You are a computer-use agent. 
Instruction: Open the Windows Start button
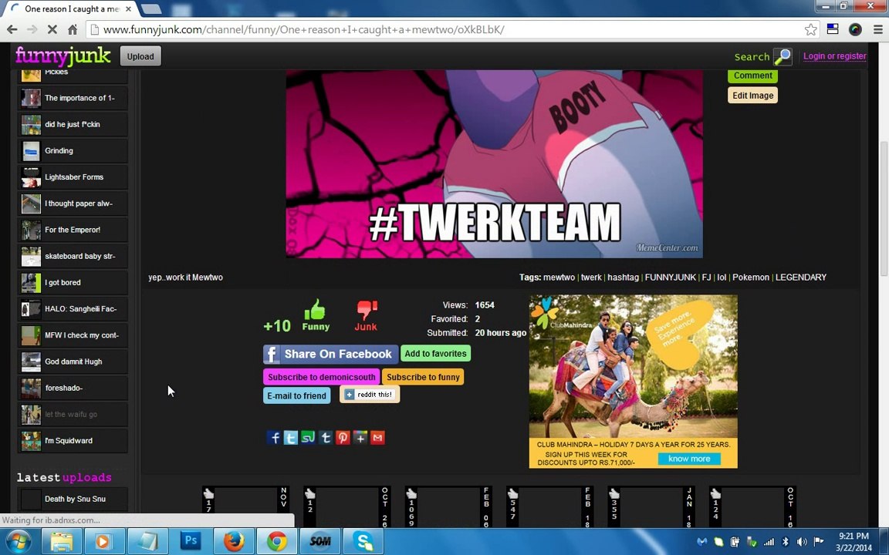click(x=19, y=541)
